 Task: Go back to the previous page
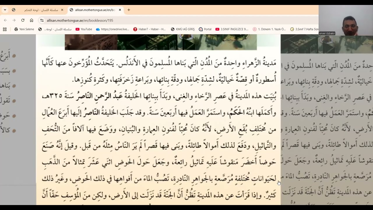click(x=5, y=20)
